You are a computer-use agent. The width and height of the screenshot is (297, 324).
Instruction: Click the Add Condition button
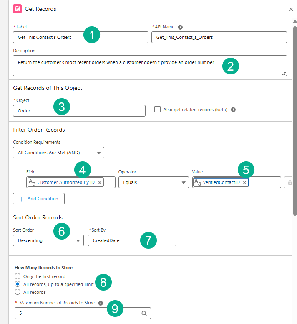click(39, 199)
